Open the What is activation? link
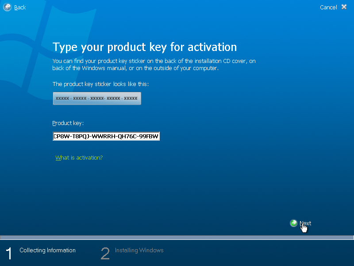The width and height of the screenshot is (354, 266). coord(79,158)
